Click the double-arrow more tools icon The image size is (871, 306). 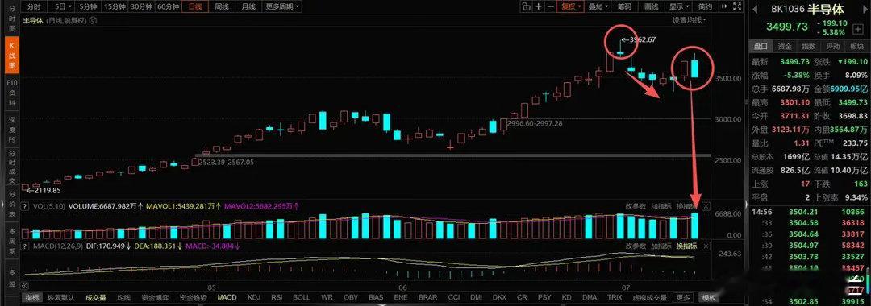pos(724,6)
